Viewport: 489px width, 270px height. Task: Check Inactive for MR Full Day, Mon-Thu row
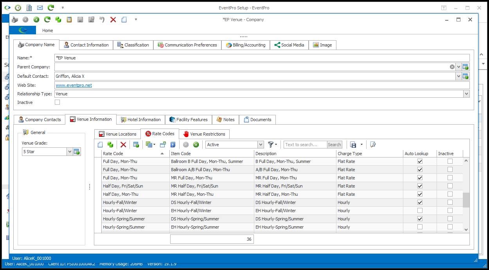[x=450, y=178]
